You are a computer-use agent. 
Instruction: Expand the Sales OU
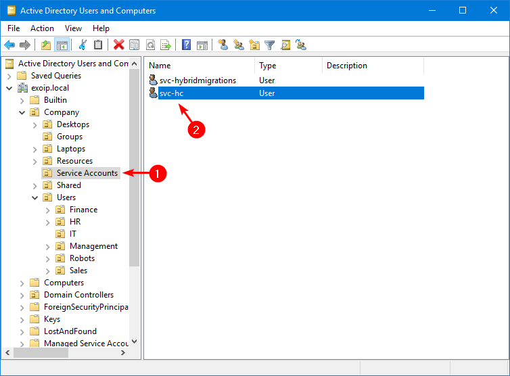[47, 271]
